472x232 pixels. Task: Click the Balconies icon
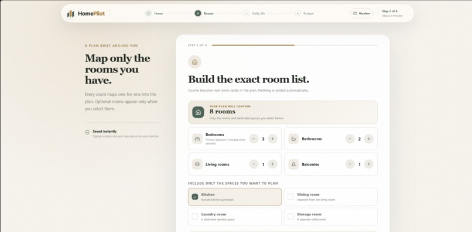pos(293,164)
